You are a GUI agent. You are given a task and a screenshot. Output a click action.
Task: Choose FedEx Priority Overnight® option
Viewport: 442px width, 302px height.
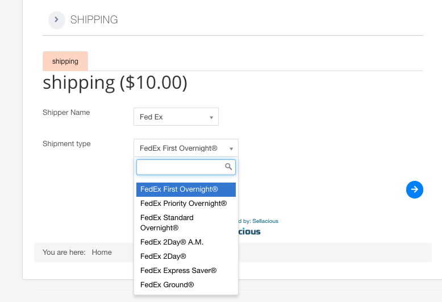[x=186, y=204]
